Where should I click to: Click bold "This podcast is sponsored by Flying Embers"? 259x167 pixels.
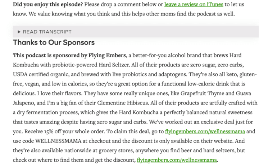click(x=69, y=55)
